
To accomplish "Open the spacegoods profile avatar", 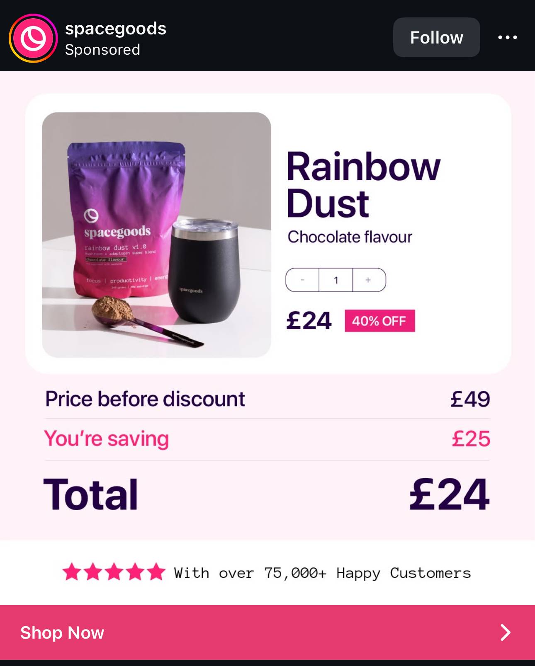I will [33, 38].
